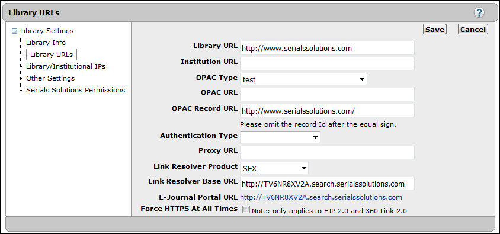This screenshot has width=500, height=234.
Task: Focus the Institution URL input field
Action: (x=327, y=63)
